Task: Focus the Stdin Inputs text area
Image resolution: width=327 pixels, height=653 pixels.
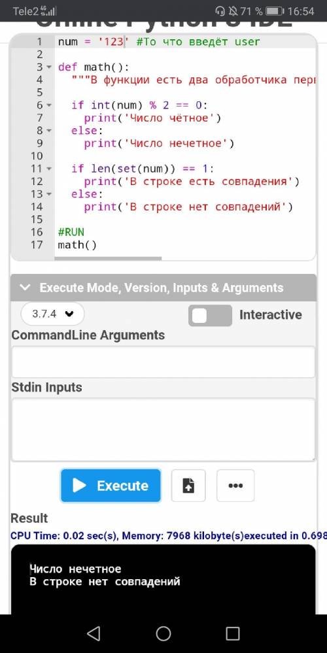Action: (163, 430)
